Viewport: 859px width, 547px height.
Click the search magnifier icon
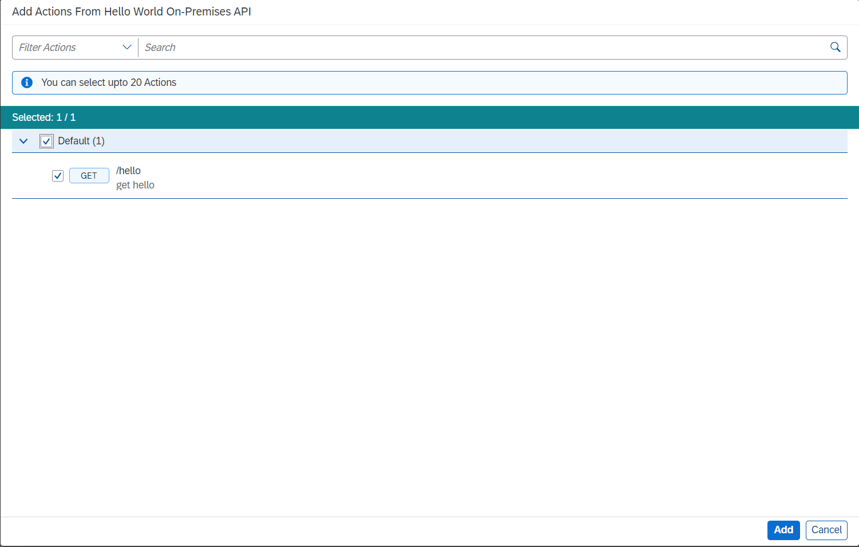[835, 48]
